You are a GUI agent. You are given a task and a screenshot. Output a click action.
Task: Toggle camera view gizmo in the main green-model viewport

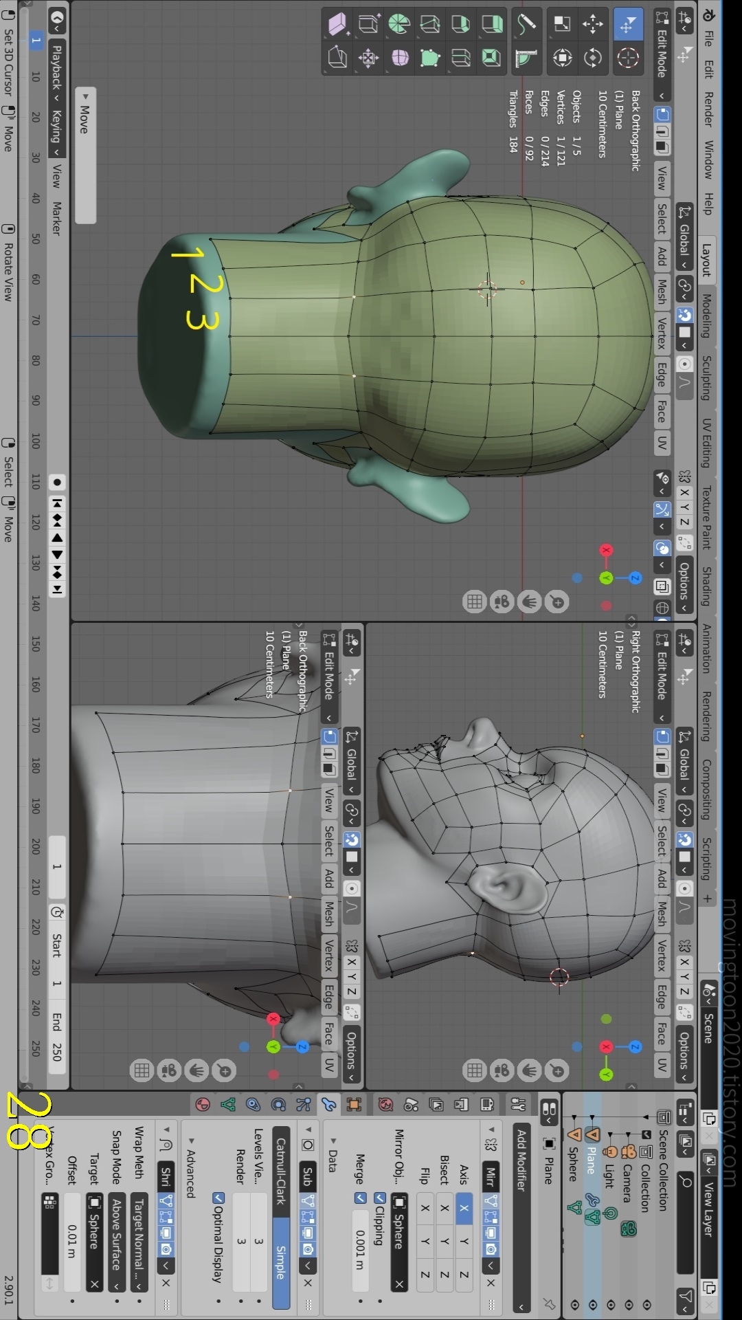point(502,603)
